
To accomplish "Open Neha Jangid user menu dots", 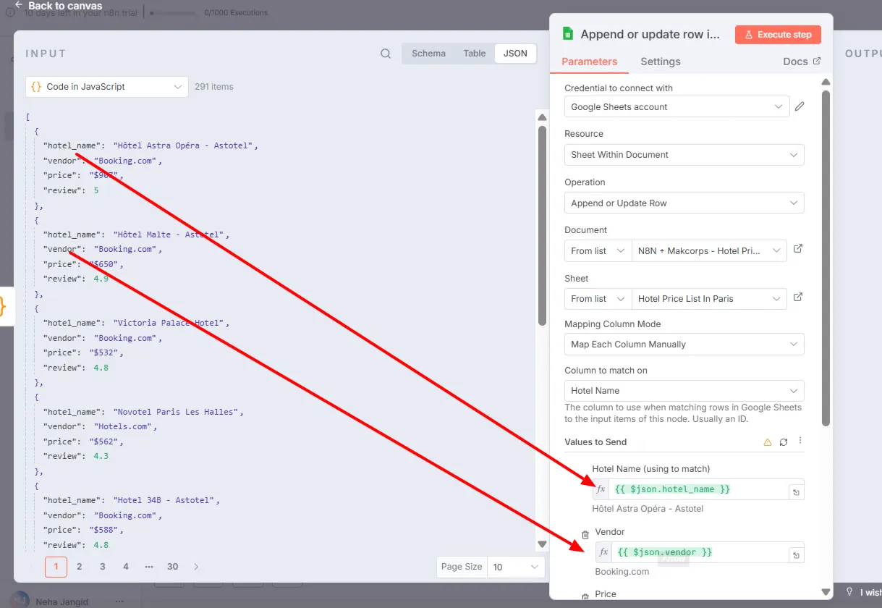I will pos(119,601).
